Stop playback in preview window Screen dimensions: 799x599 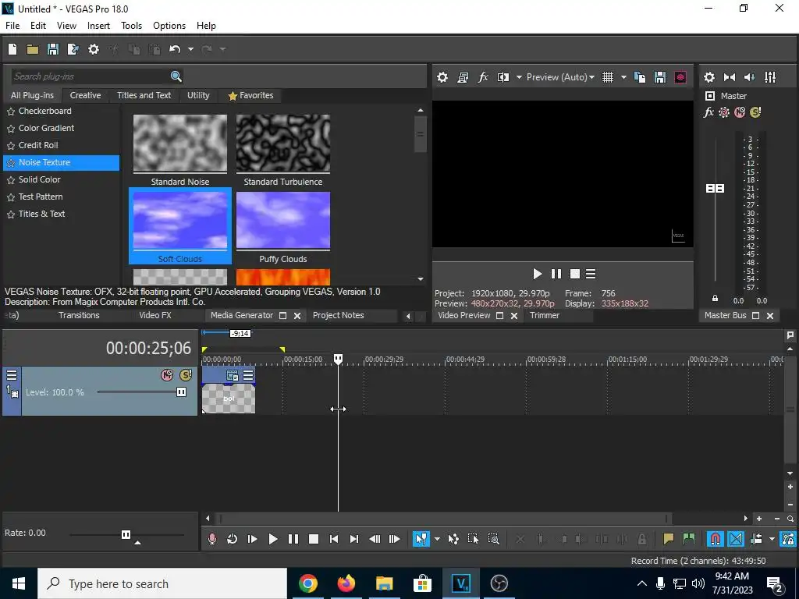click(574, 274)
